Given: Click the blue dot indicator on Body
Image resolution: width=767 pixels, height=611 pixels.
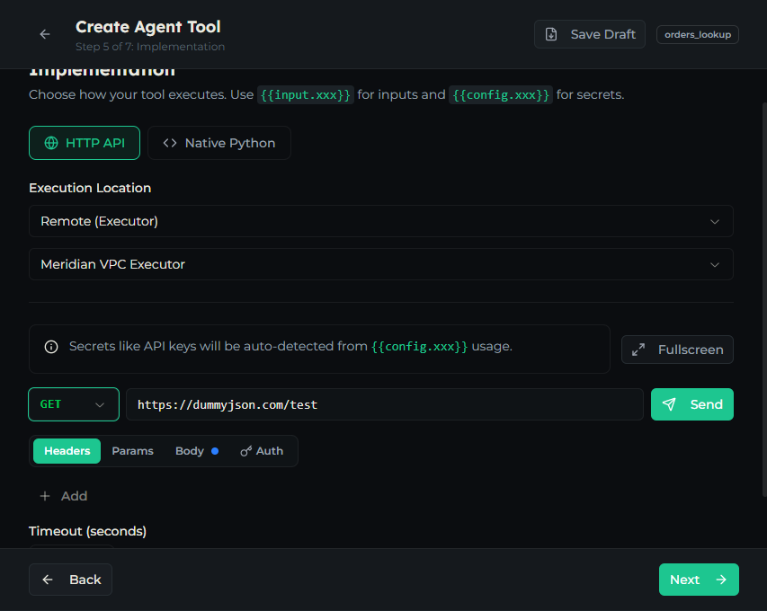Looking at the screenshot, I should click(215, 451).
